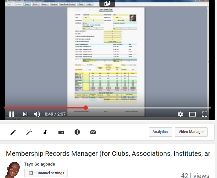The height and width of the screenshot is (178, 217).
Task: Open the pop-out player icon
Action: click(x=107, y=3)
